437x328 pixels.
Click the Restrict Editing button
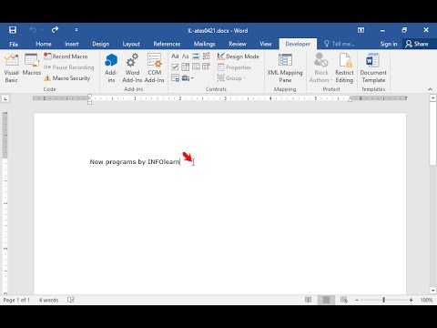pyautogui.click(x=344, y=68)
